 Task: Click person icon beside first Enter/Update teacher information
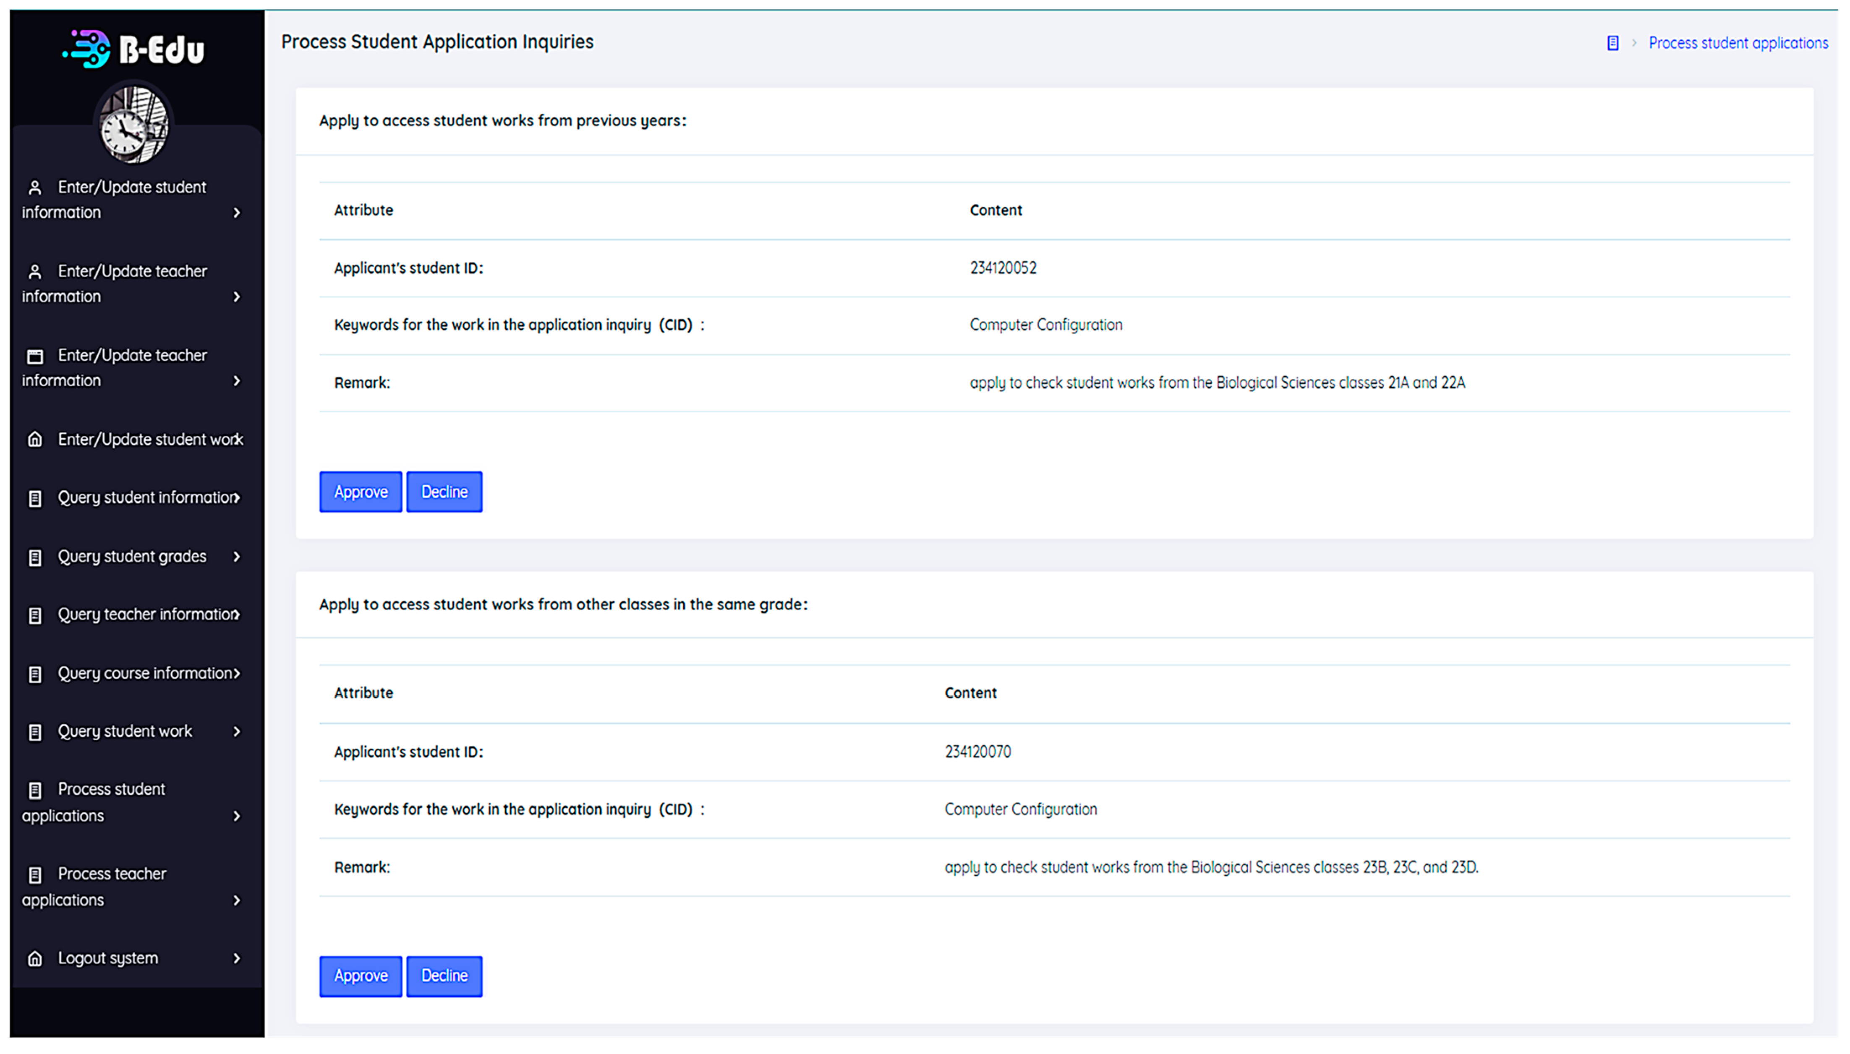tap(35, 271)
